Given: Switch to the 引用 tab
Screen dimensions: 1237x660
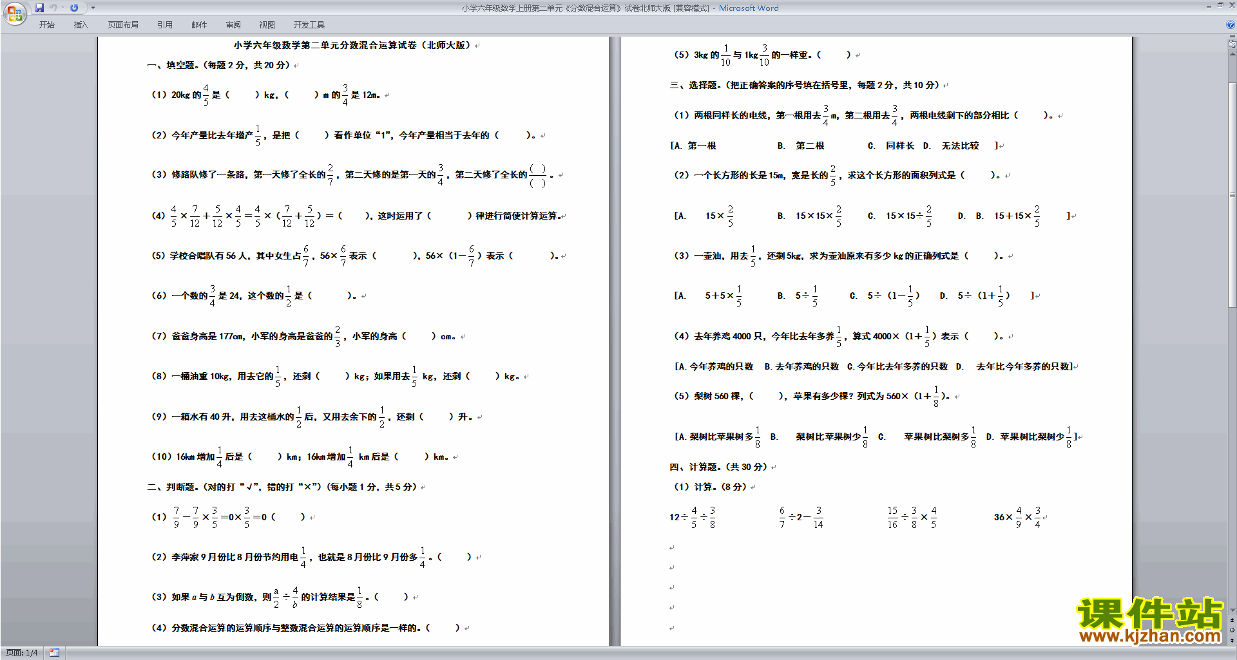Looking at the screenshot, I should click(165, 25).
